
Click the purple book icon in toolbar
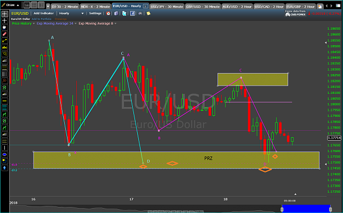pyautogui.click(x=116, y=13)
